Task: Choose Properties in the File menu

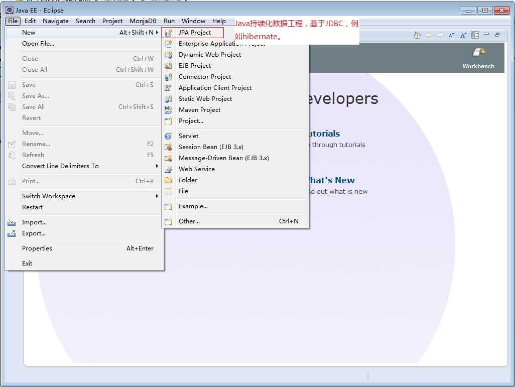Action: coord(85,248)
